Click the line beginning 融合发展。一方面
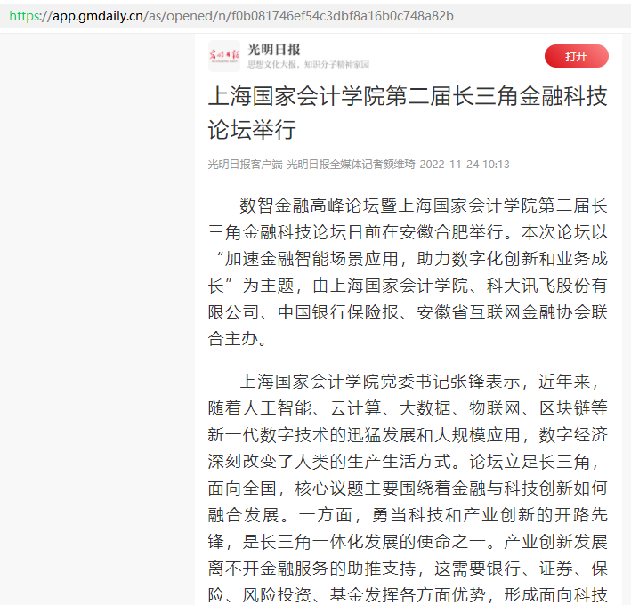Screen dimensions: 631x605 (x=408, y=515)
